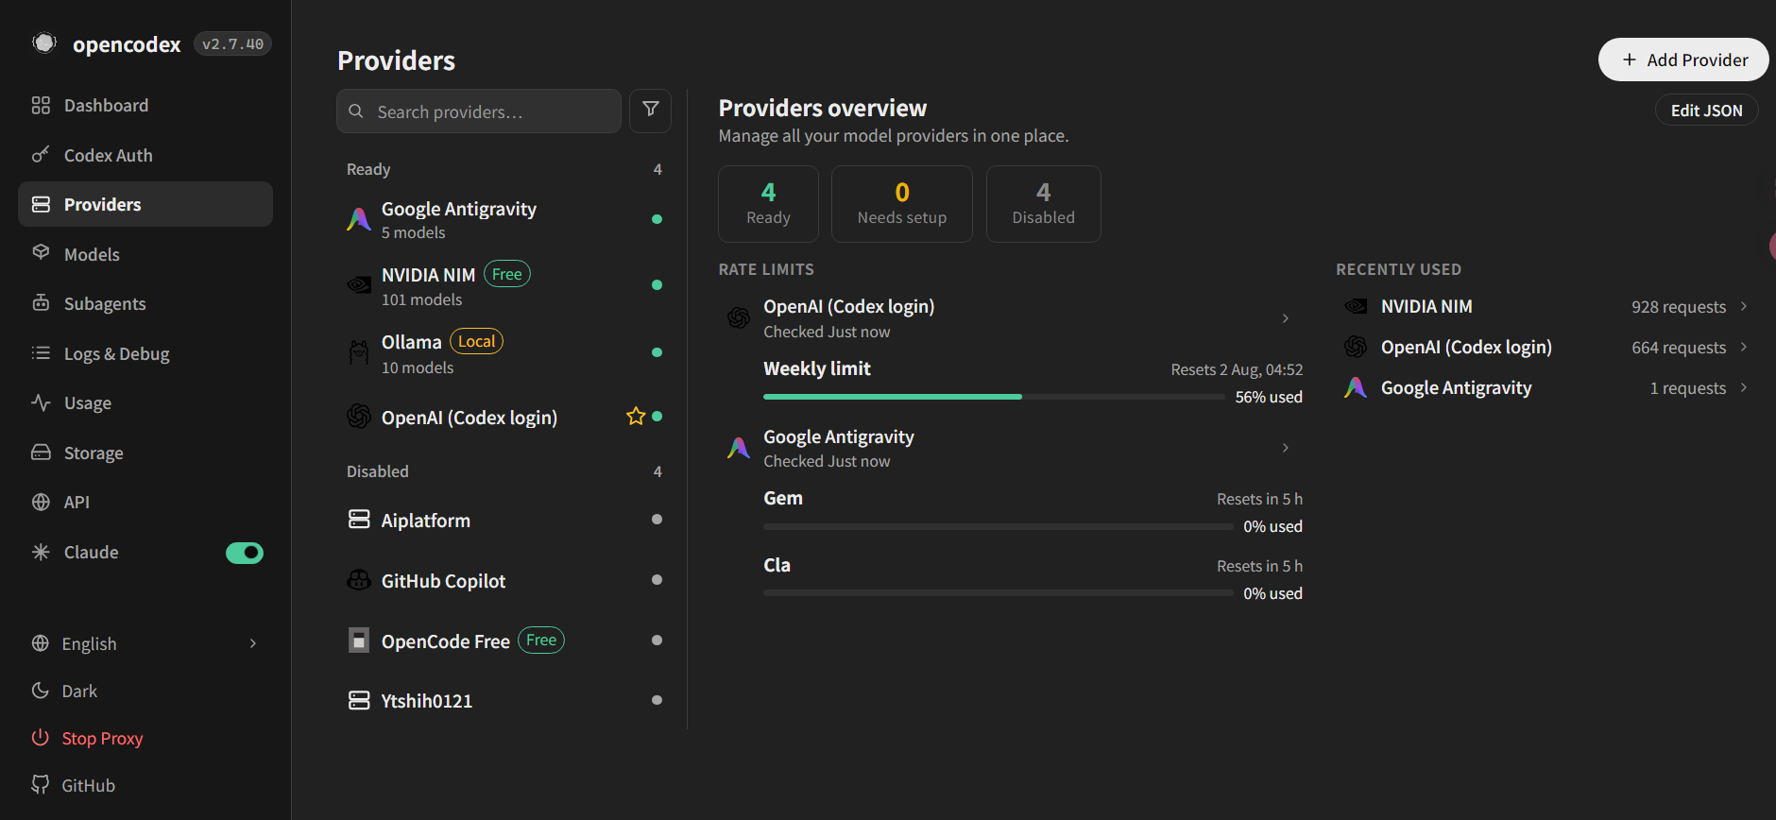Click GitHub Copilot disabled status dot
Viewport: 1776px width, 820px height.
[657, 579]
